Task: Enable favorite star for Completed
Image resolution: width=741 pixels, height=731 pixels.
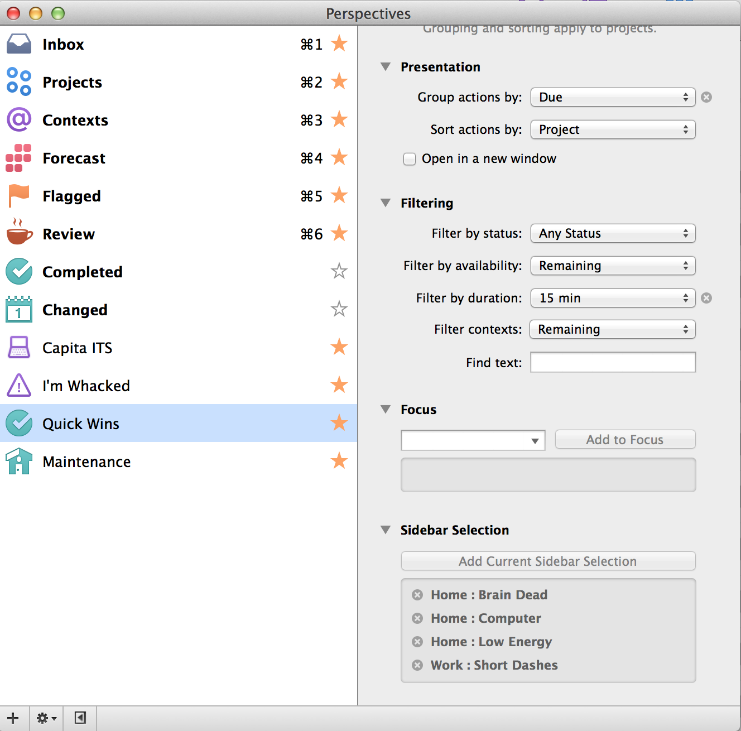Action: [339, 271]
